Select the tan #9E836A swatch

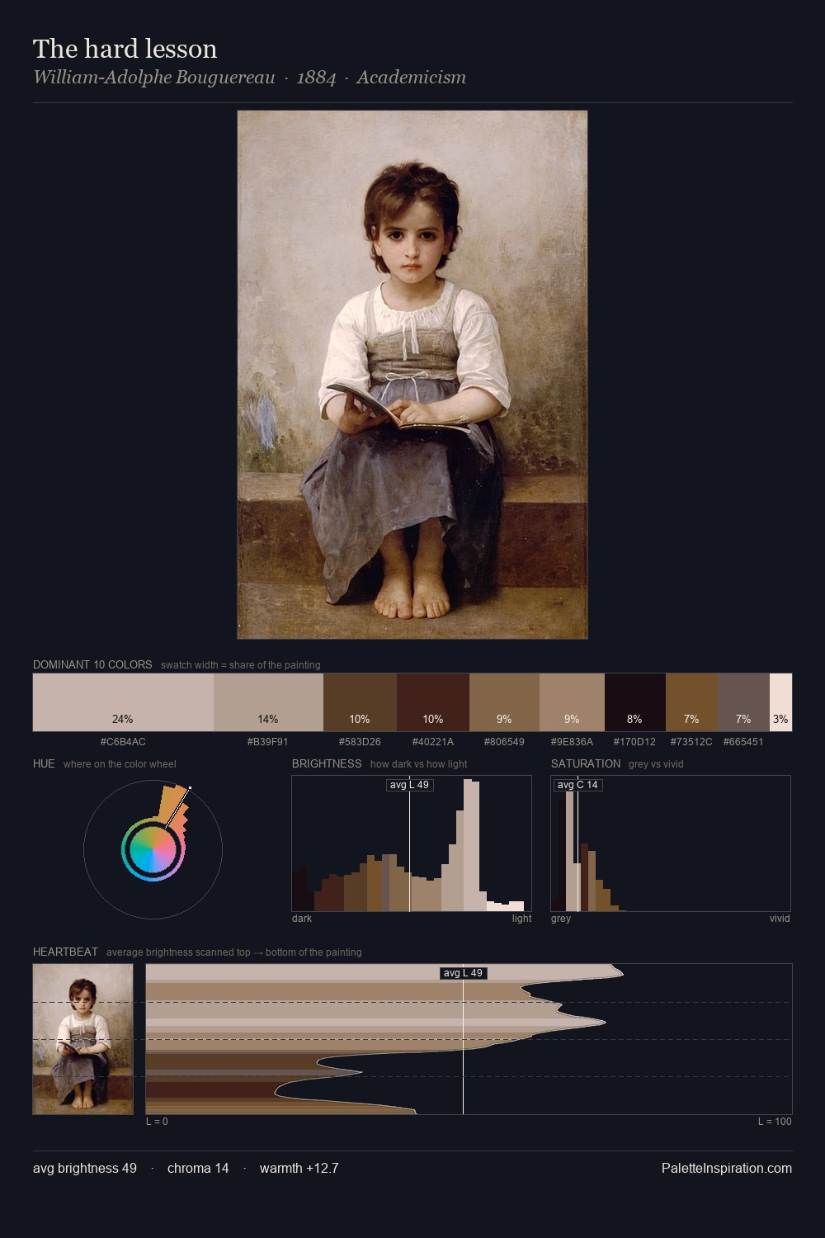(x=572, y=702)
